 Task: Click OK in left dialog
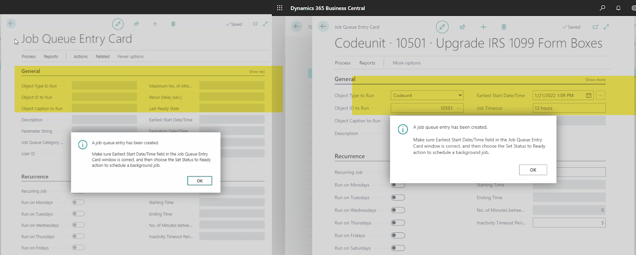[200, 181]
